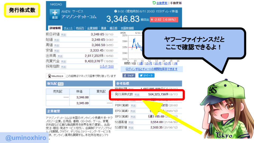Click the NASDAQ market label
254x143 pixels.
(56, 4)
